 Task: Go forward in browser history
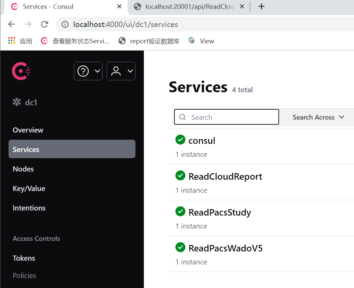(28, 24)
